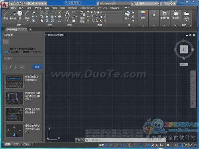The image size is (199, 149).
Task: Click the Post (发布) button in Design Feed
Action: [37, 67]
